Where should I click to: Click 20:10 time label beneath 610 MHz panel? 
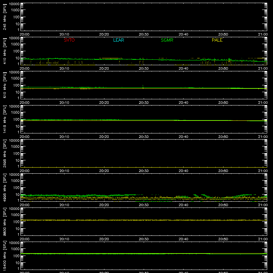tap(64, 103)
